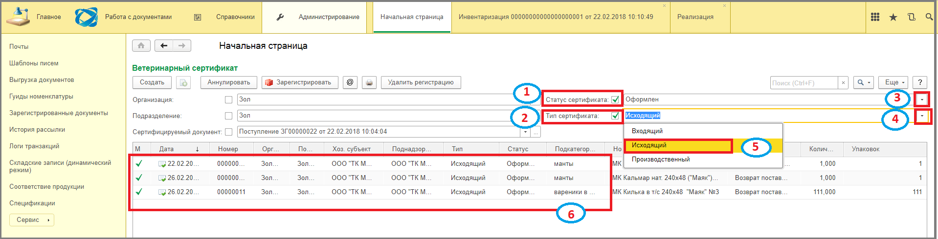Open Логи транзакций in sidebar
The height and width of the screenshot is (239, 938).
click(x=34, y=146)
